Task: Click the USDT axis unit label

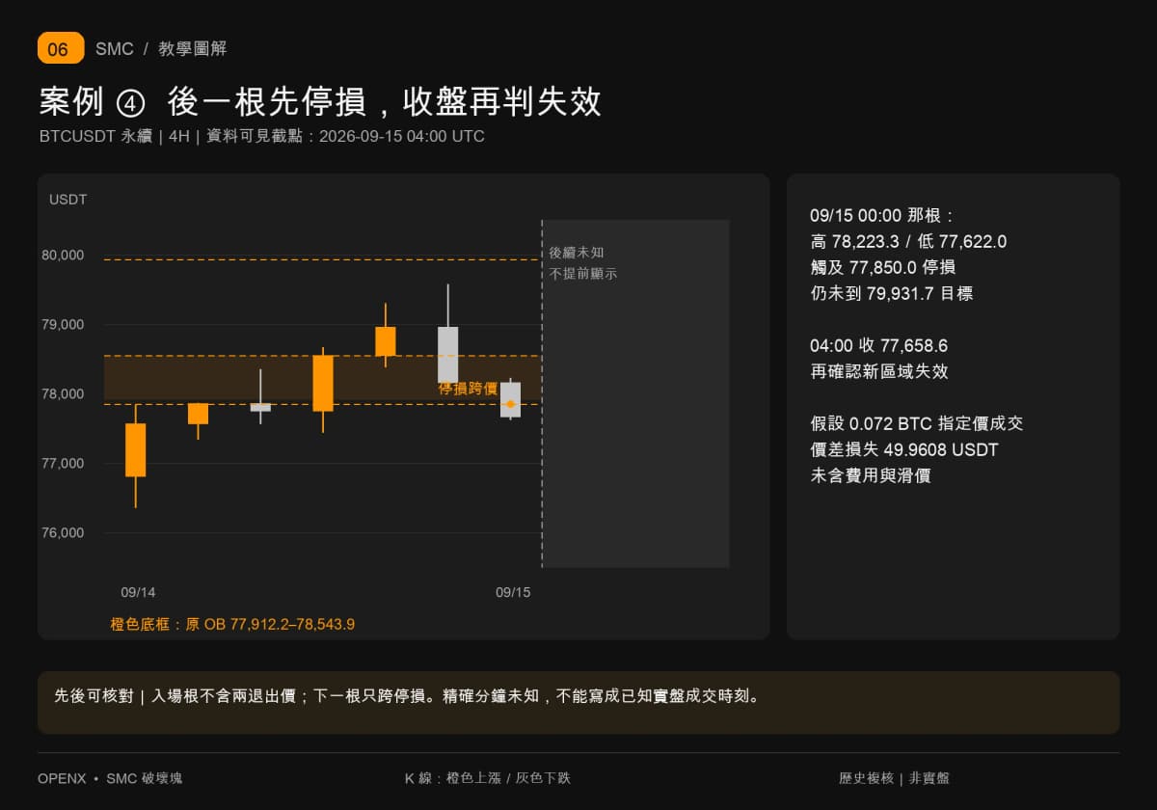Action: click(68, 200)
